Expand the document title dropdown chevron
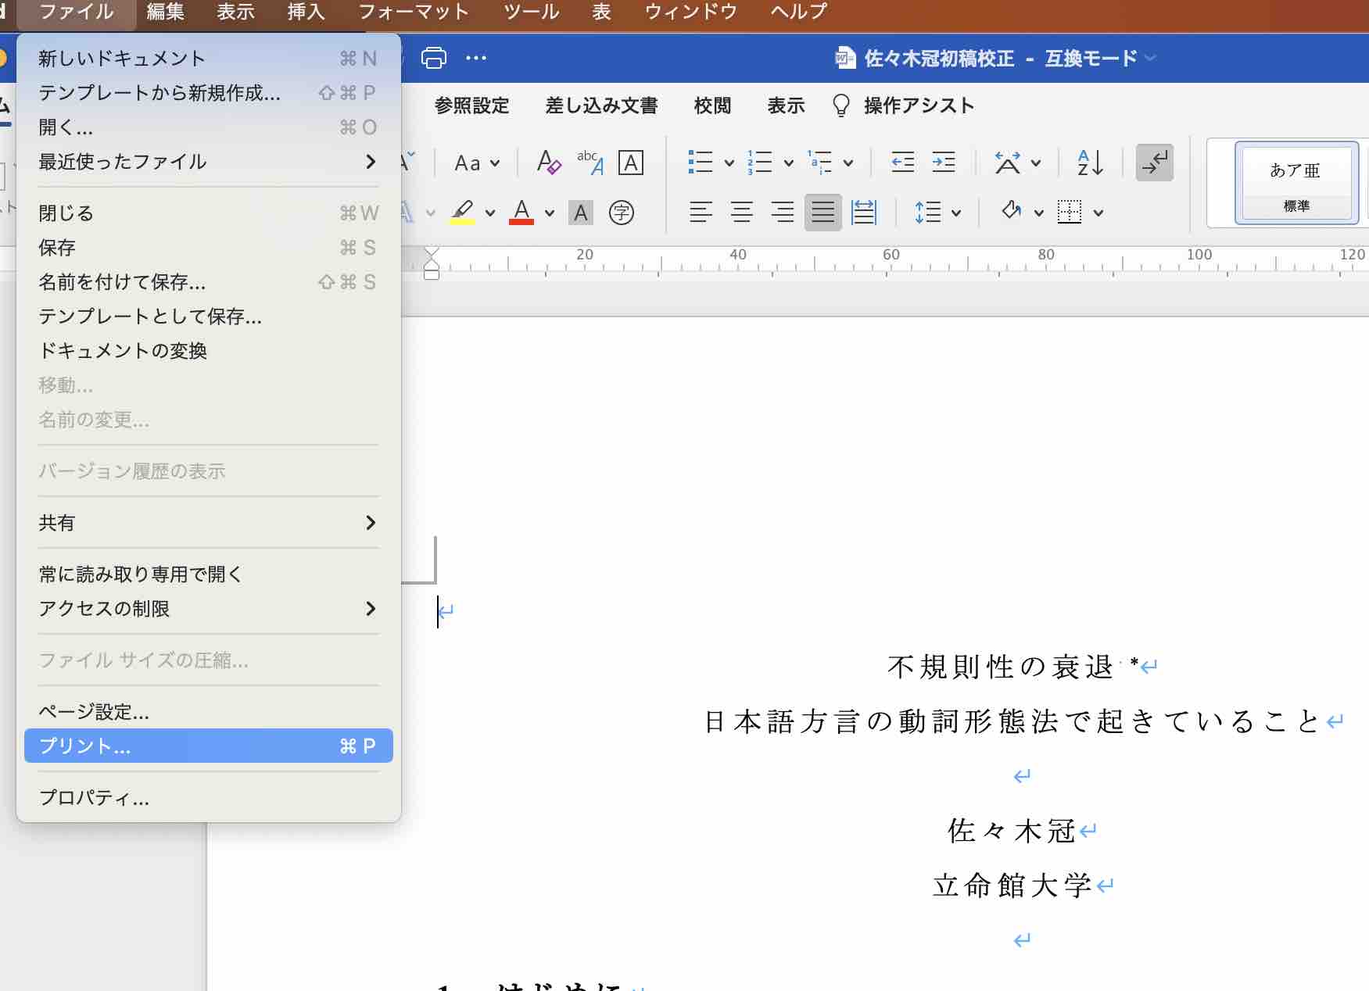The image size is (1369, 991). [1150, 58]
